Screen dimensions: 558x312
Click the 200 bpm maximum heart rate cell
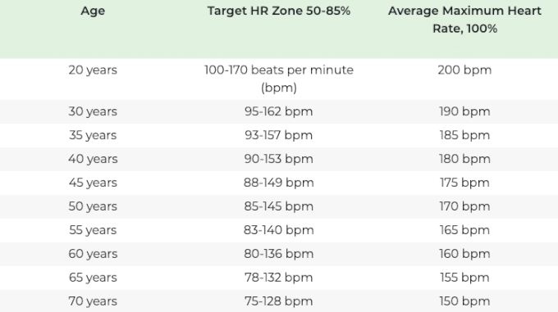click(x=464, y=70)
